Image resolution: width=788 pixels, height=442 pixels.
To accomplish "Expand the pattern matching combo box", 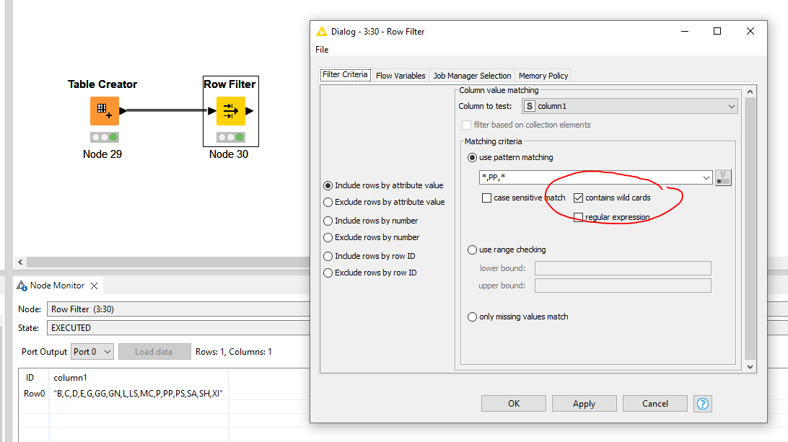I will tap(706, 177).
